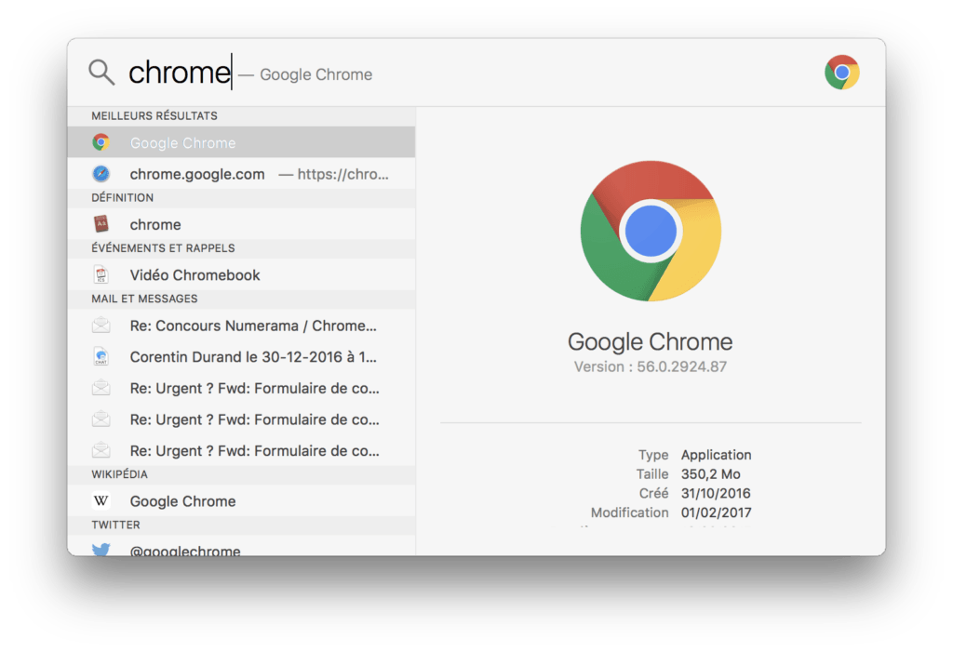Viewport: 953px width, 652px height.
Task: Click the Dictionary book icon
Action: pyautogui.click(x=101, y=224)
